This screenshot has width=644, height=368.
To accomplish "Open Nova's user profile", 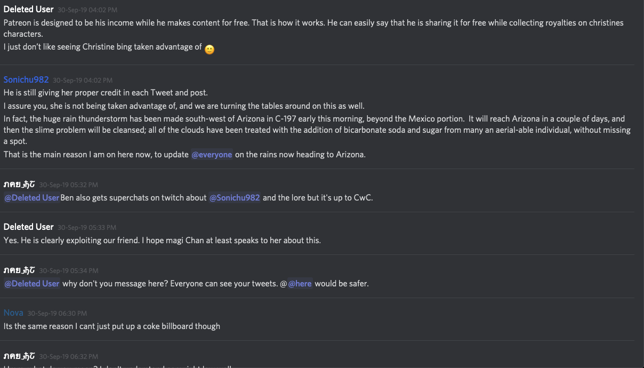I will [13, 313].
